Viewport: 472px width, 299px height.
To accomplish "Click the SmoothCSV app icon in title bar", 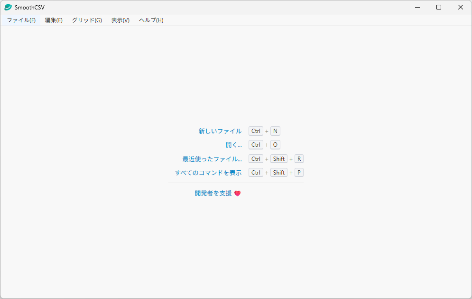I will 8,7.
